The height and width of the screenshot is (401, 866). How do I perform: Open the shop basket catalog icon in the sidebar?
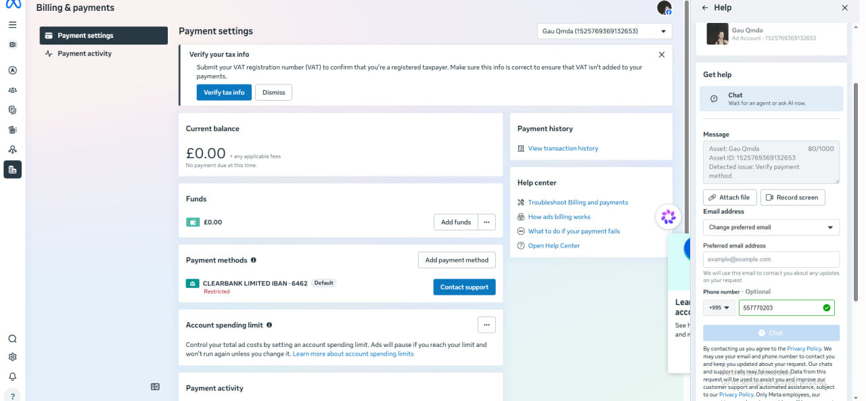(12, 130)
